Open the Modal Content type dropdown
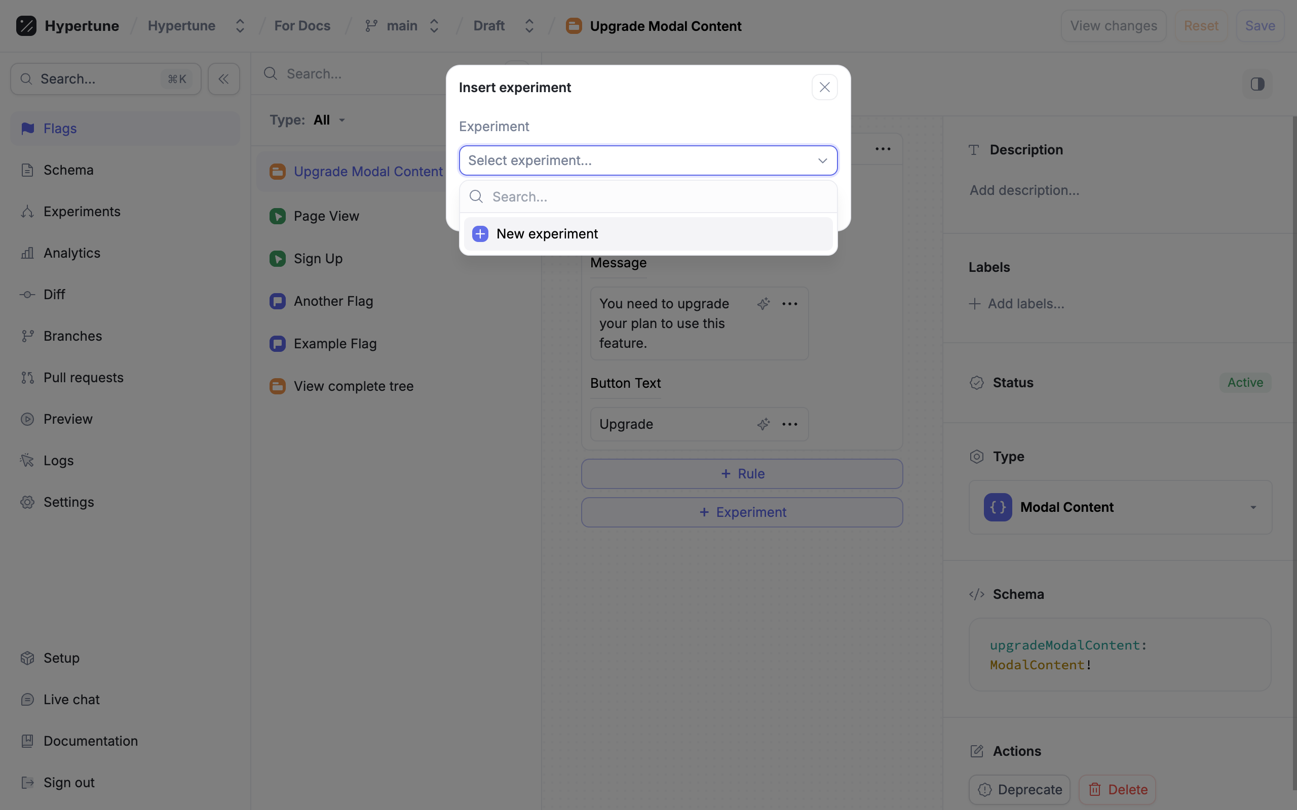The height and width of the screenshot is (810, 1297). click(1120, 507)
